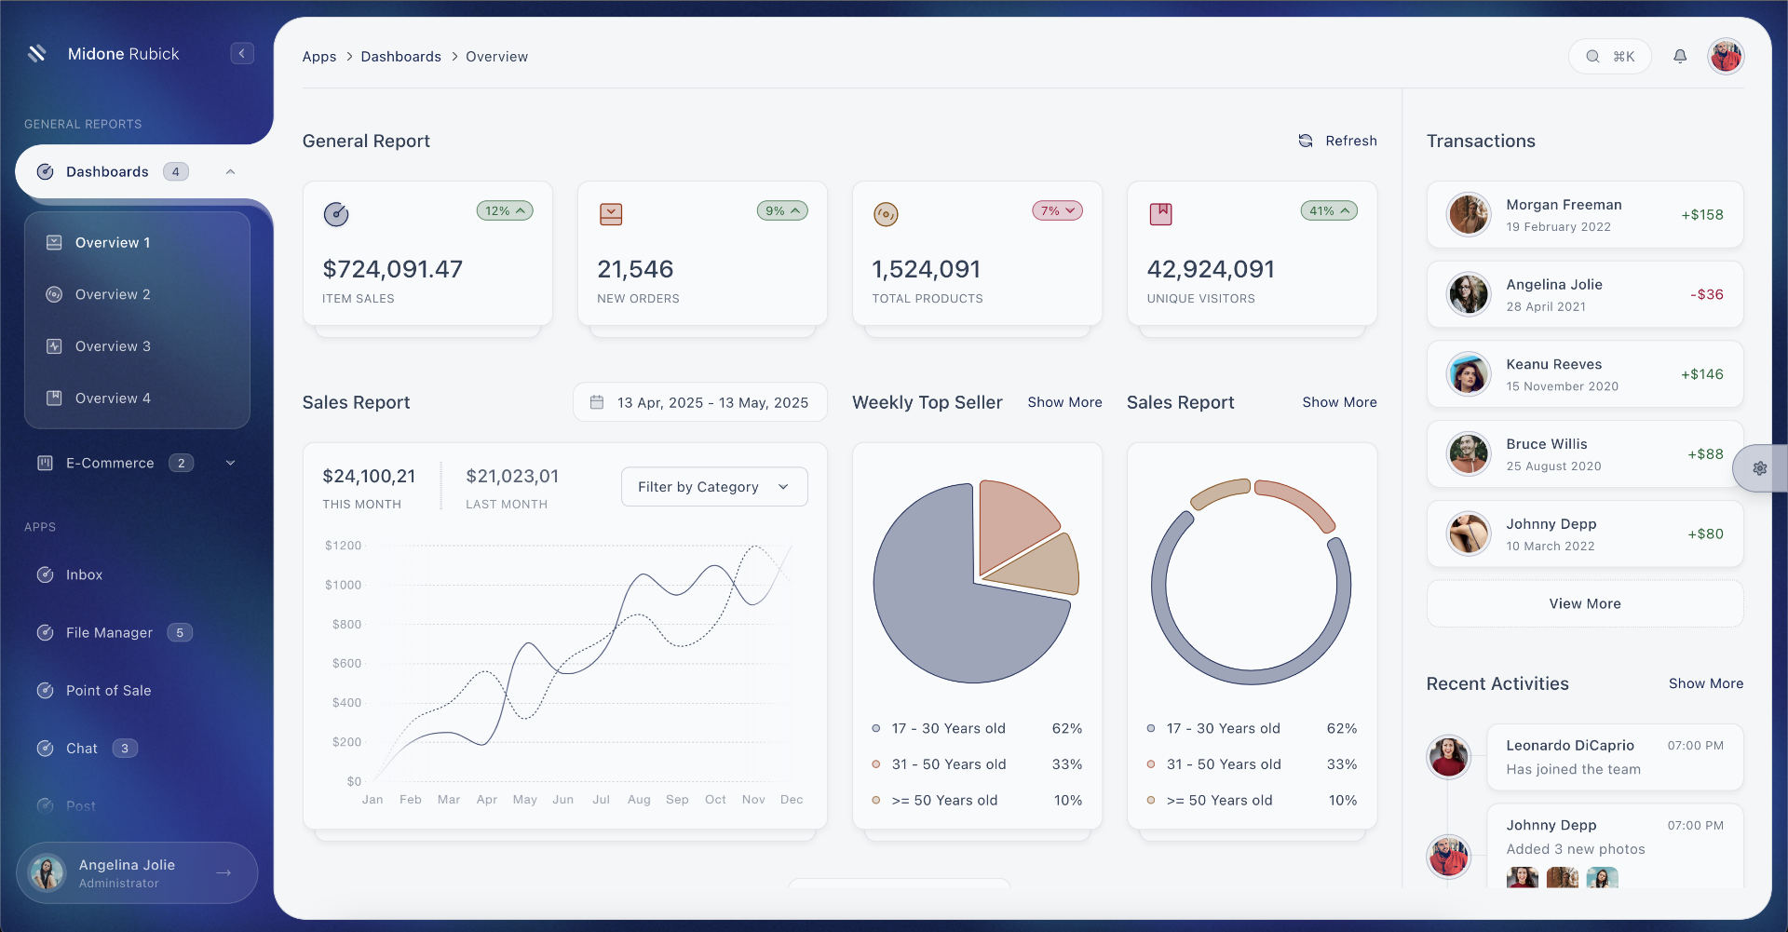This screenshot has width=1788, height=932.
Task: Click the notification bell icon
Action: click(1680, 56)
